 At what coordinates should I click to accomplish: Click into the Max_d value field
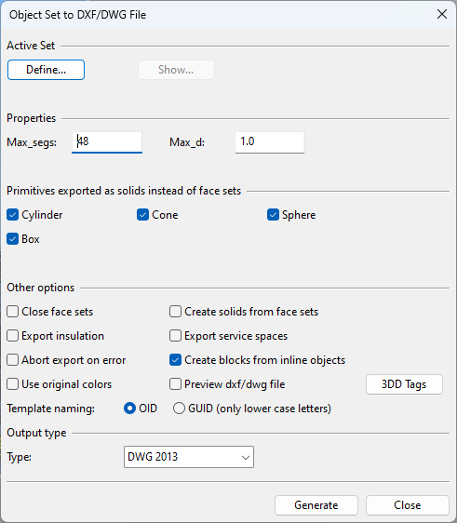pyautogui.click(x=270, y=142)
